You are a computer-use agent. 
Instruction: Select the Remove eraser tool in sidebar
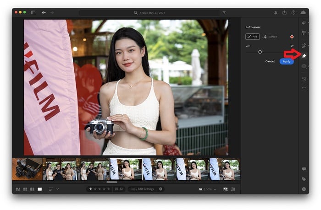pyautogui.click(x=304, y=56)
